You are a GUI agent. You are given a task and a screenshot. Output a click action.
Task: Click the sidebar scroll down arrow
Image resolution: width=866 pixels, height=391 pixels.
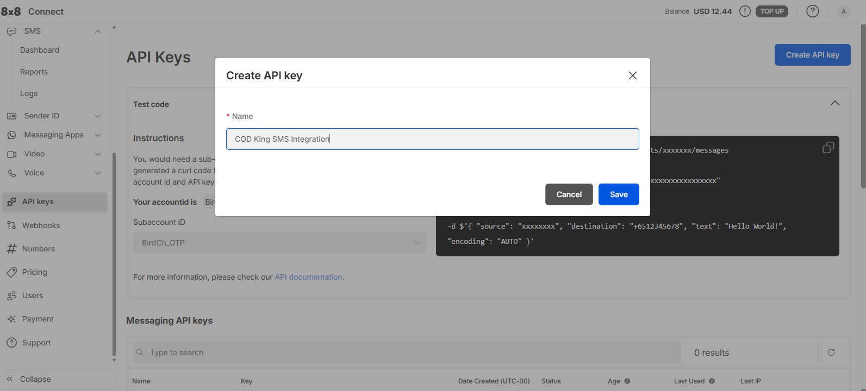114,360
